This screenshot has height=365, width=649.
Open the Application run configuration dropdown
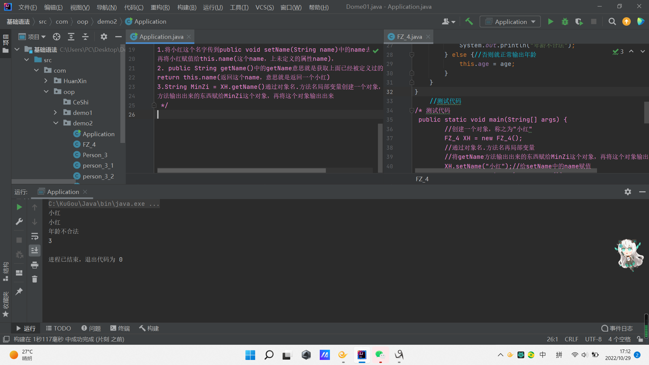pyautogui.click(x=510, y=22)
